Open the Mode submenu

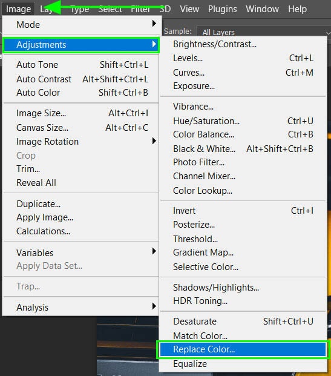80,24
